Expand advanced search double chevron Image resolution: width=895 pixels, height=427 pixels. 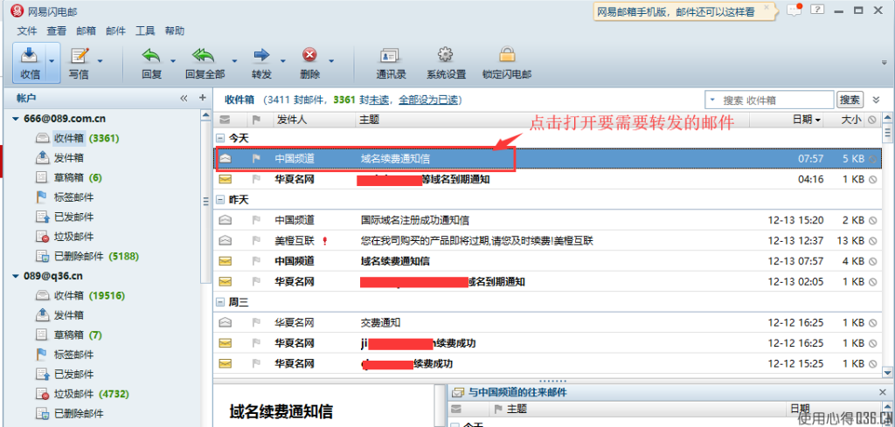click(877, 100)
